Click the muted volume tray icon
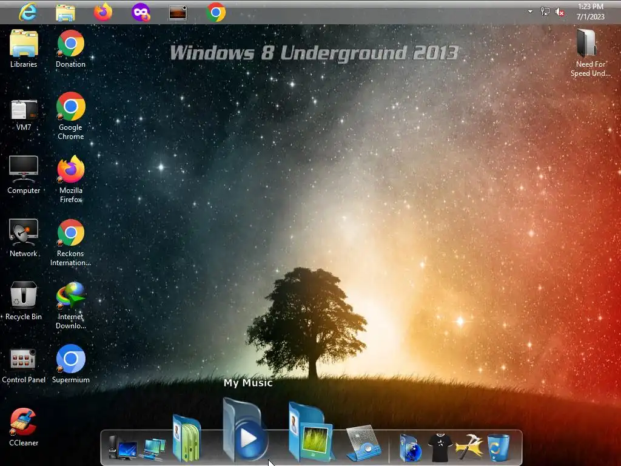The width and height of the screenshot is (621, 466). (560, 12)
